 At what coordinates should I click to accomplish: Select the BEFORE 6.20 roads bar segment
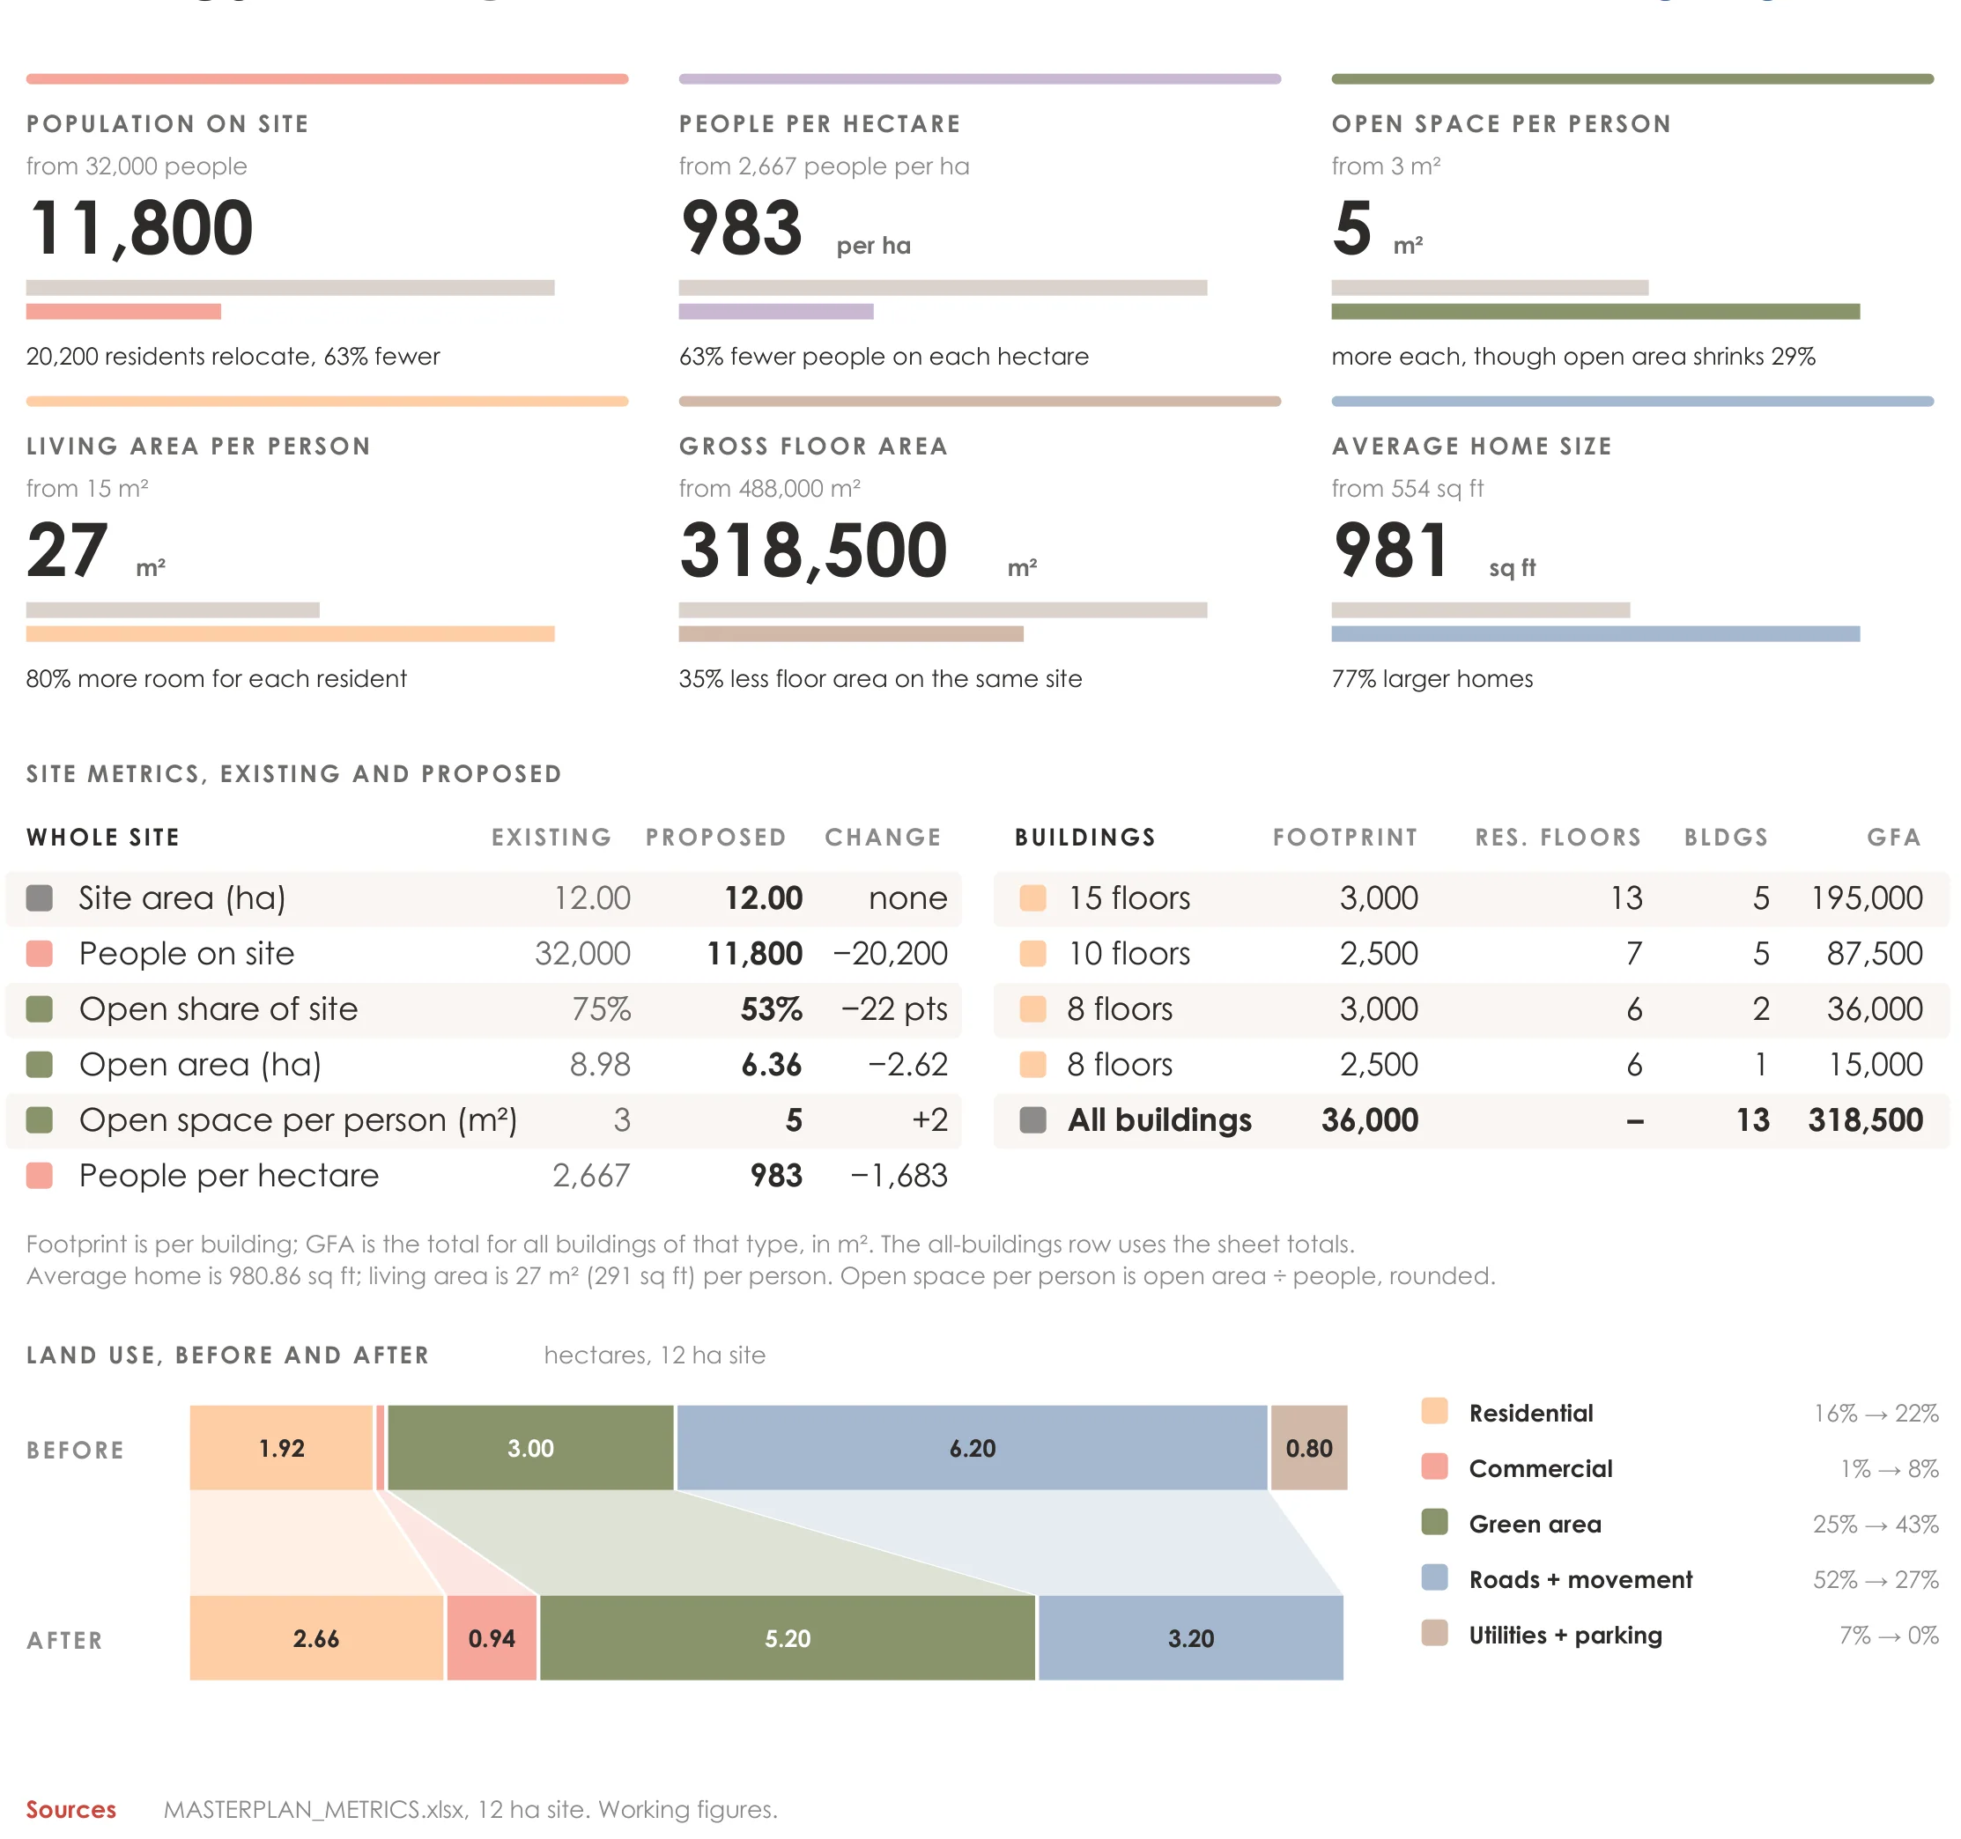pos(973,1448)
